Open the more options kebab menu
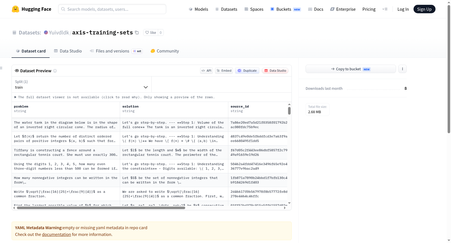 pos(403,69)
